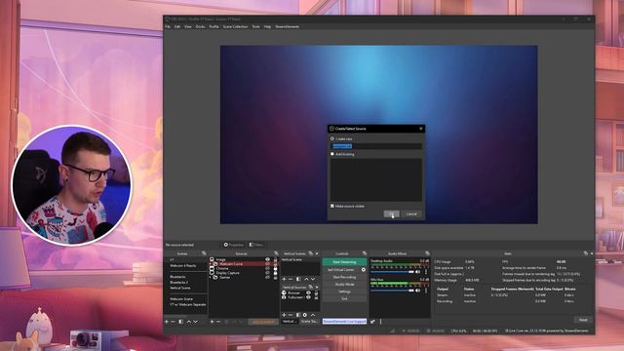Add a scene in the Vertical Scenes panel
Screen dimensions: 624x351
click(284, 280)
